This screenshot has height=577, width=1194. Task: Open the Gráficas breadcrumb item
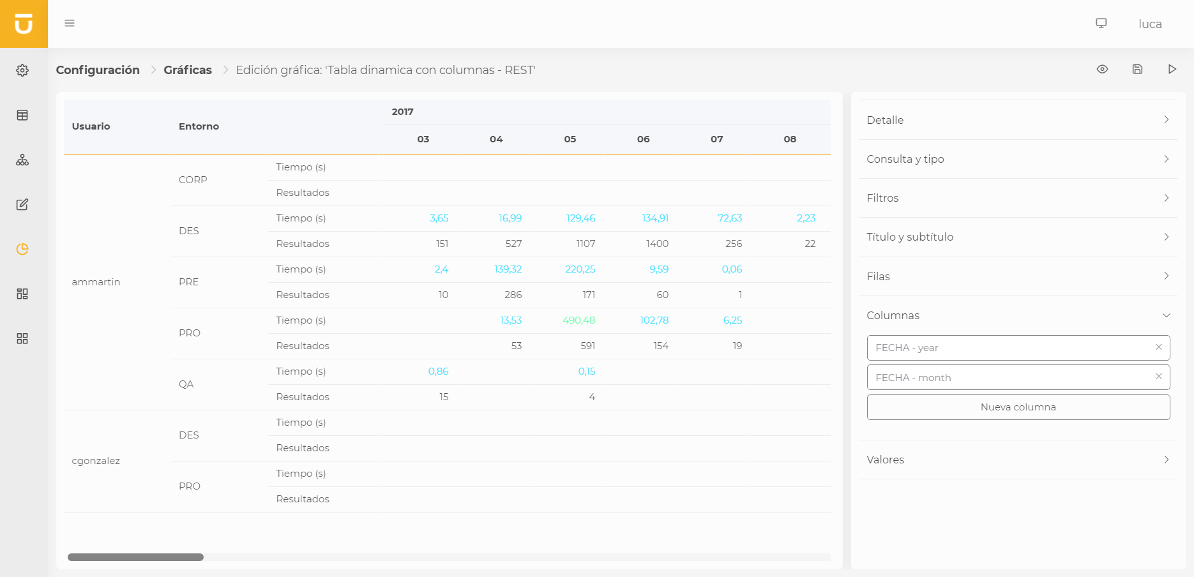tap(188, 70)
